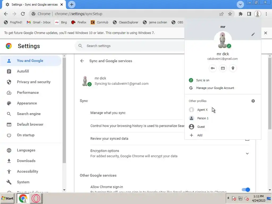This screenshot has width=272, height=204.
Task: Open Payment methods via the card icon
Action: (x=223, y=68)
